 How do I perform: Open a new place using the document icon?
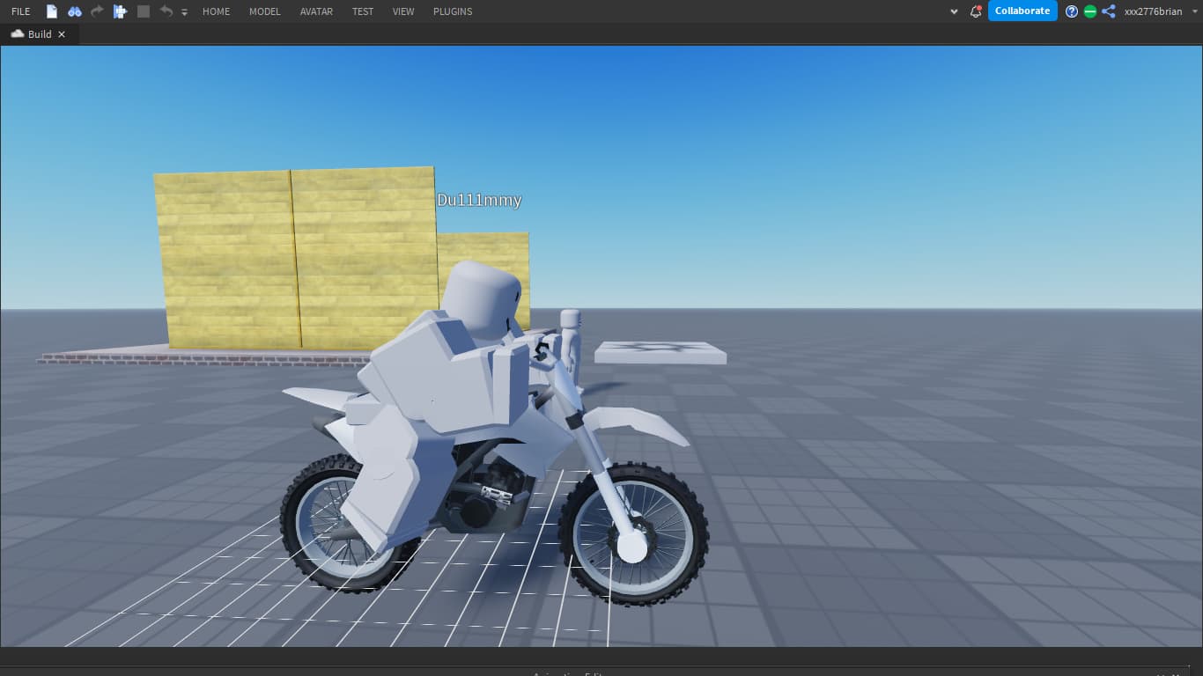[x=51, y=11]
